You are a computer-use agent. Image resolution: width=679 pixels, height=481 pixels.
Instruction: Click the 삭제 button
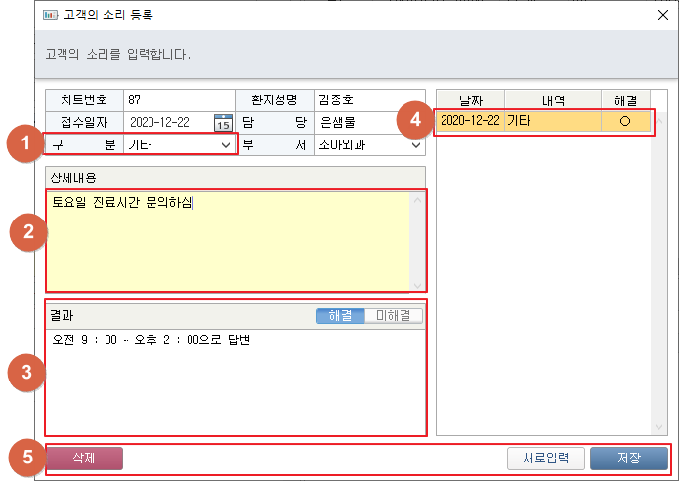pos(83,459)
